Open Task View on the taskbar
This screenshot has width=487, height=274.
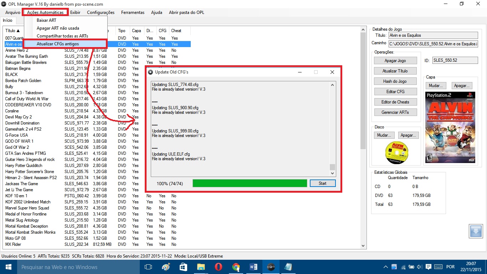148,267
